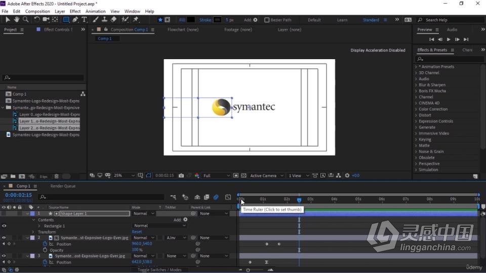Image resolution: width=486 pixels, height=273 pixels.
Task: Enable the Bezier Path checkbox
Action: (x=267, y=20)
